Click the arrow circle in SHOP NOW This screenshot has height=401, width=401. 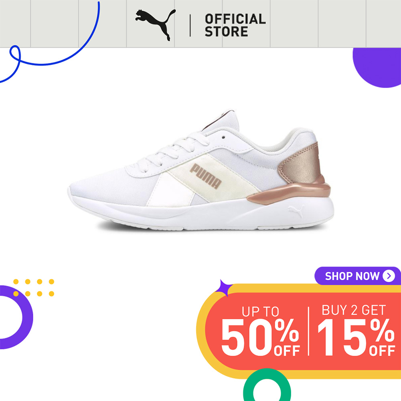389,276
